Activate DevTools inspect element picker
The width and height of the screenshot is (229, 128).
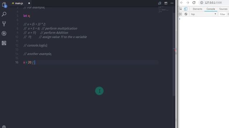180,9
